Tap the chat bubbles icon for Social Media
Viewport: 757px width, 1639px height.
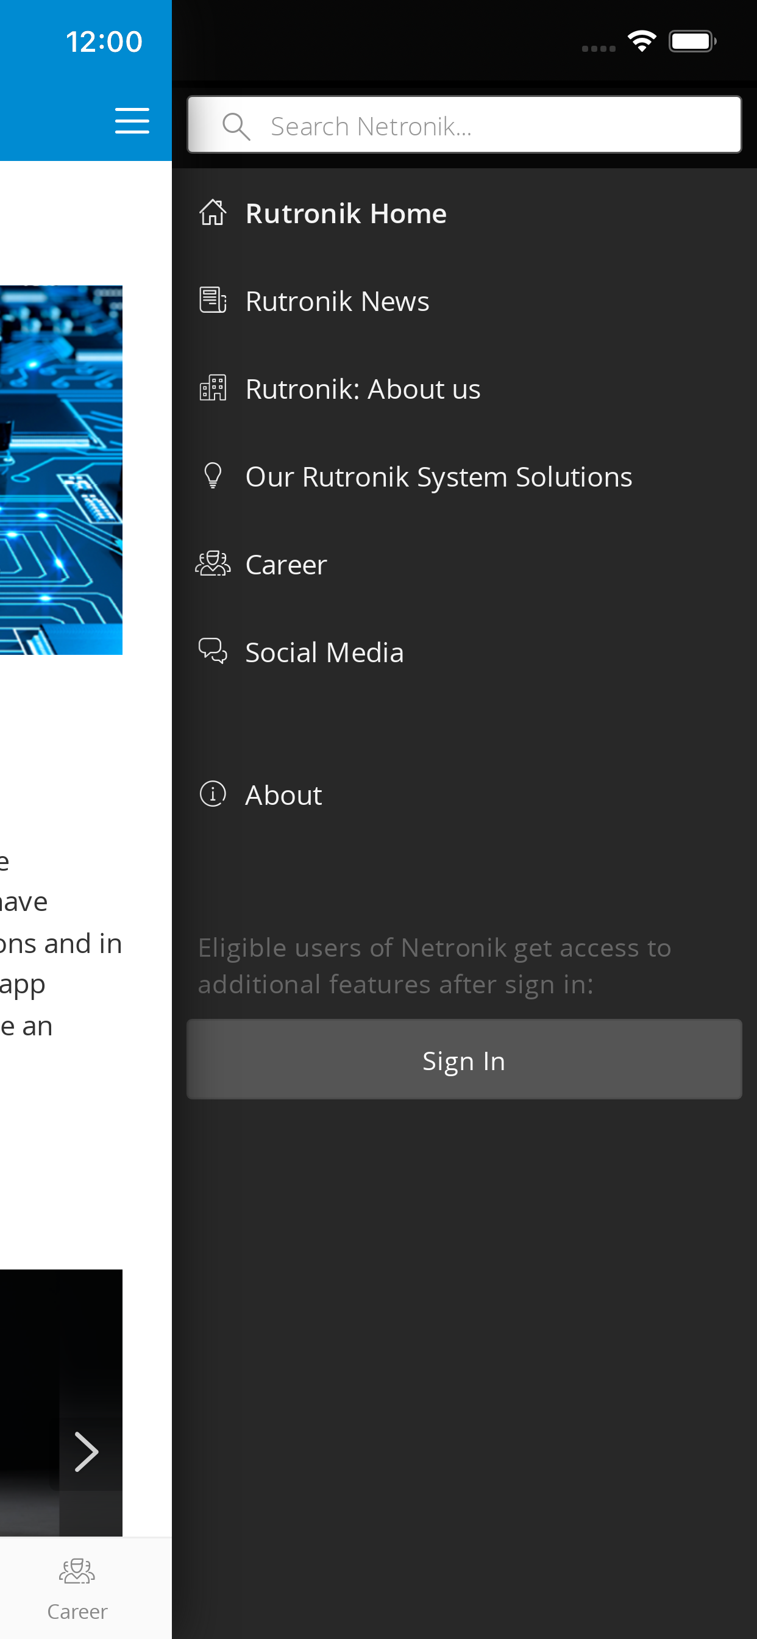[213, 652]
